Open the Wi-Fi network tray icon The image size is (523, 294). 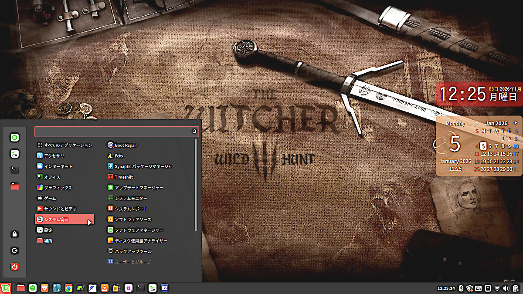pyautogui.click(x=496, y=288)
